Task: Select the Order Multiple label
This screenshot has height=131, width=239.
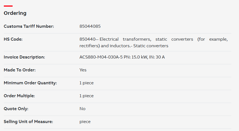Action: [x=19, y=96]
